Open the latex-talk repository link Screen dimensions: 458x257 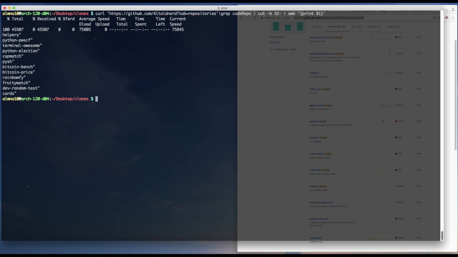315,170
